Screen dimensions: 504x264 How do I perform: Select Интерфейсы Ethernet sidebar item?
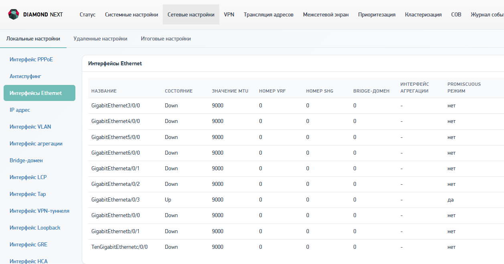(39, 93)
